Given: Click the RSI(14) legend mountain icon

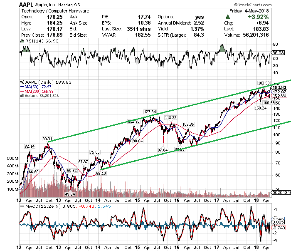Looking at the screenshot, I should click(22, 41).
